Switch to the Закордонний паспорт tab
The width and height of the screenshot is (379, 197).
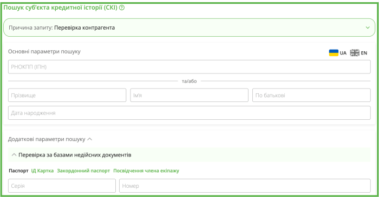click(83, 171)
